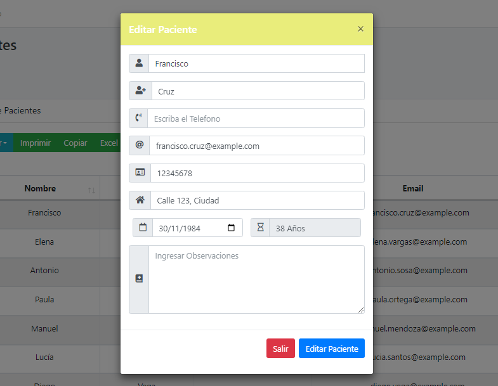Click the email field with francisco.cruz@example.com
Viewport: 498px width, 386px height.
click(x=257, y=146)
